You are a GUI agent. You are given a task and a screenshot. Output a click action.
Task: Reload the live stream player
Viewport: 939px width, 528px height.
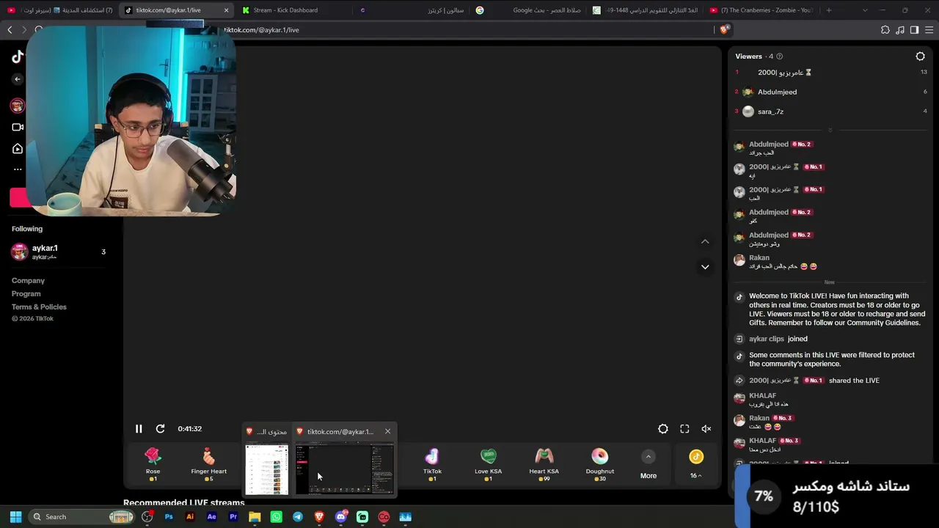[x=161, y=429]
